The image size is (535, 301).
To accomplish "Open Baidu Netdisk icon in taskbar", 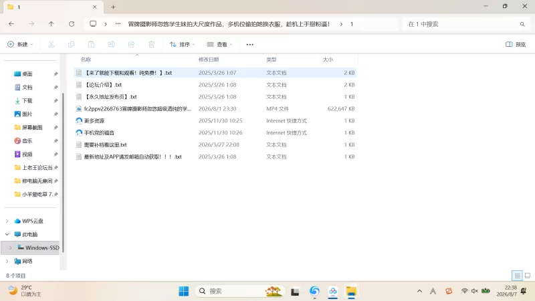I will pyautogui.click(x=332, y=291).
